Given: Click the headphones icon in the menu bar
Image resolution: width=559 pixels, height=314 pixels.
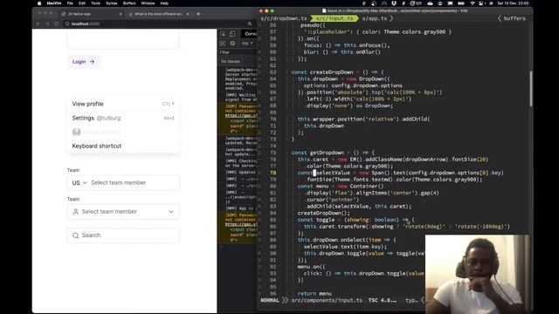Looking at the screenshot, I should 384,3.
